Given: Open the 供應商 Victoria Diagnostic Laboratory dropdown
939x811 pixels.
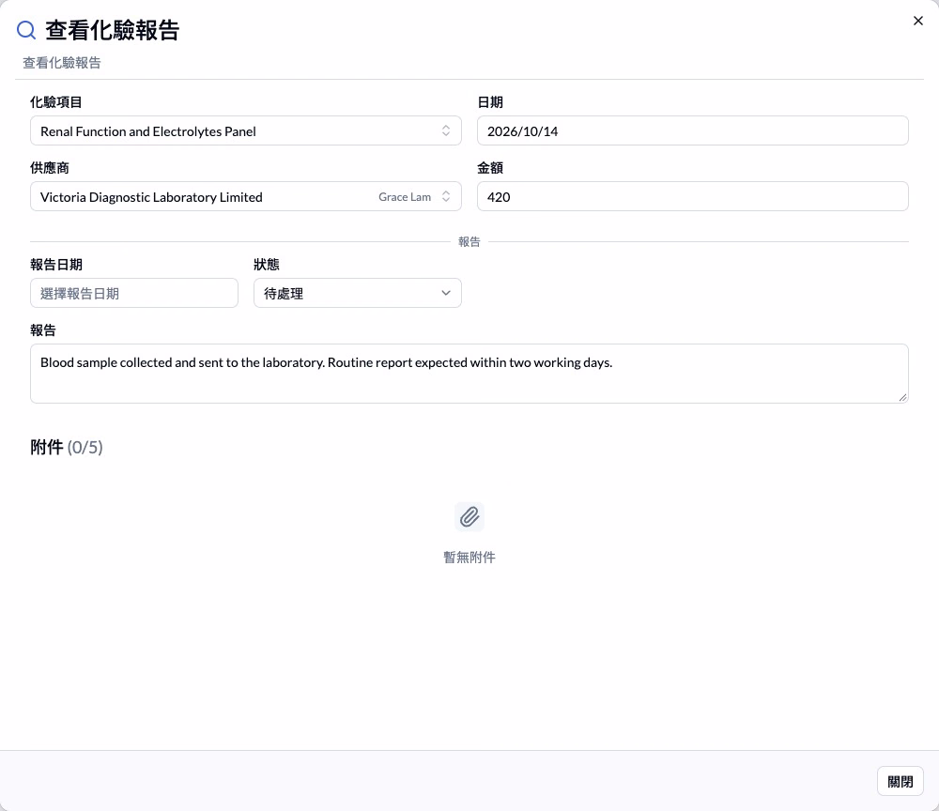Looking at the screenshot, I should tap(245, 197).
